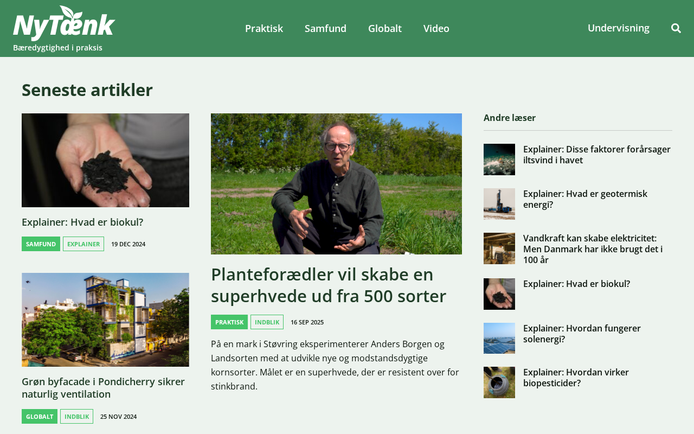Go to the Globalt section
694x434 pixels.
pyautogui.click(x=385, y=28)
